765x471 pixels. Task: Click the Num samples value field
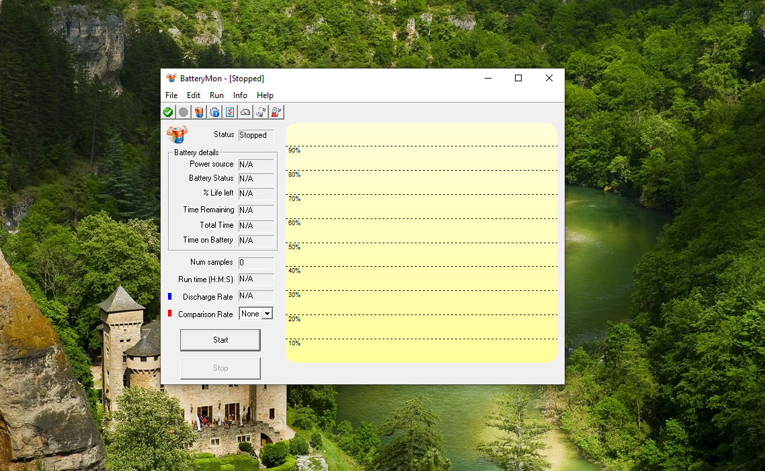(x=256, y=263)
